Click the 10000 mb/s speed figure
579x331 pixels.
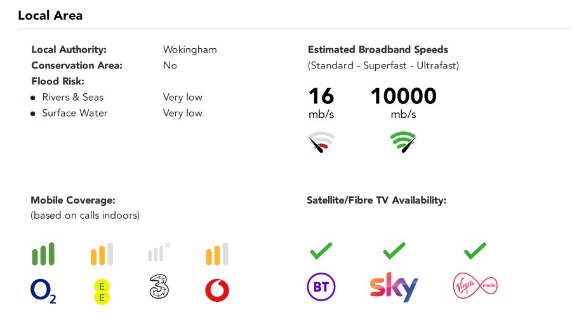[403, 103]
